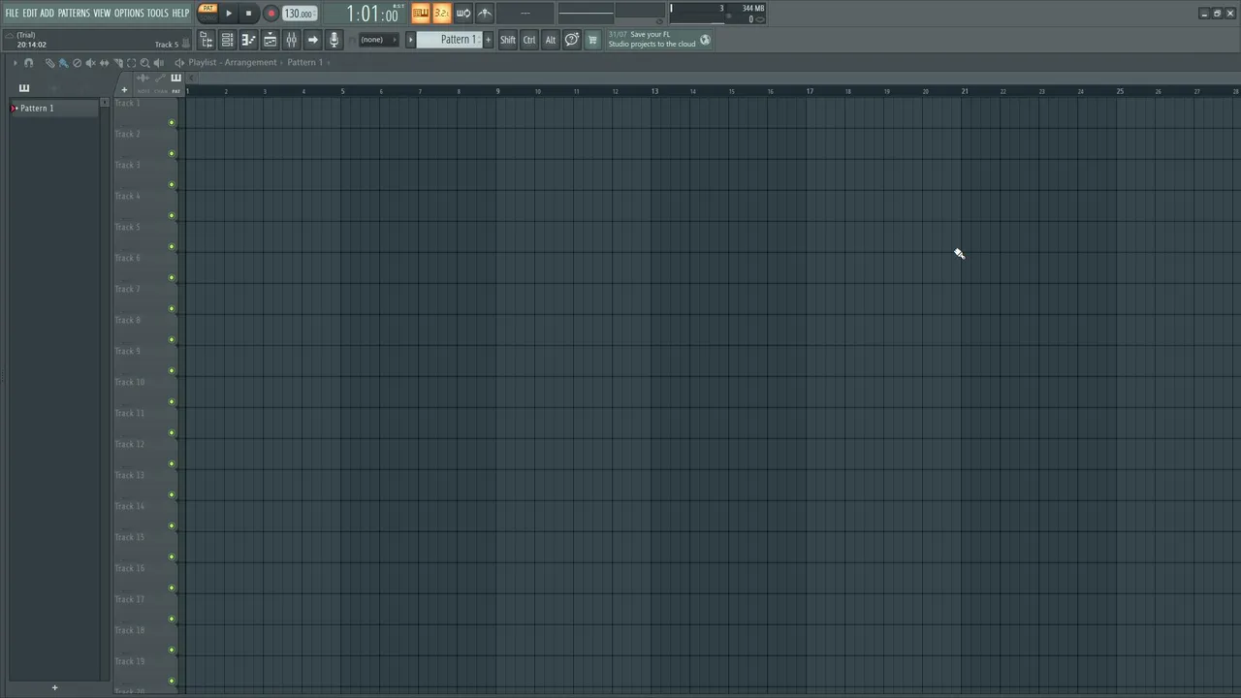Open the ADD menu
This screenshot has height=698, width=1241.
tap(48, 13)
